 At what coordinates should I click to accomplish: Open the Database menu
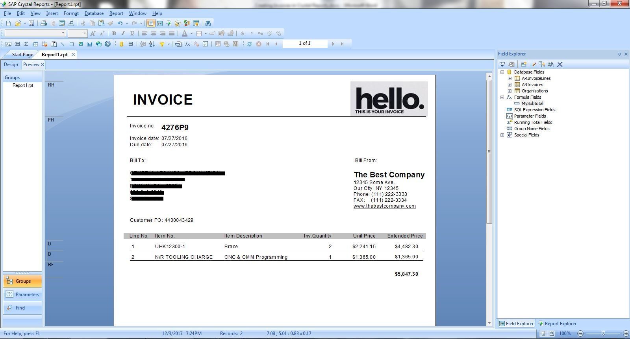coord(94,13)
